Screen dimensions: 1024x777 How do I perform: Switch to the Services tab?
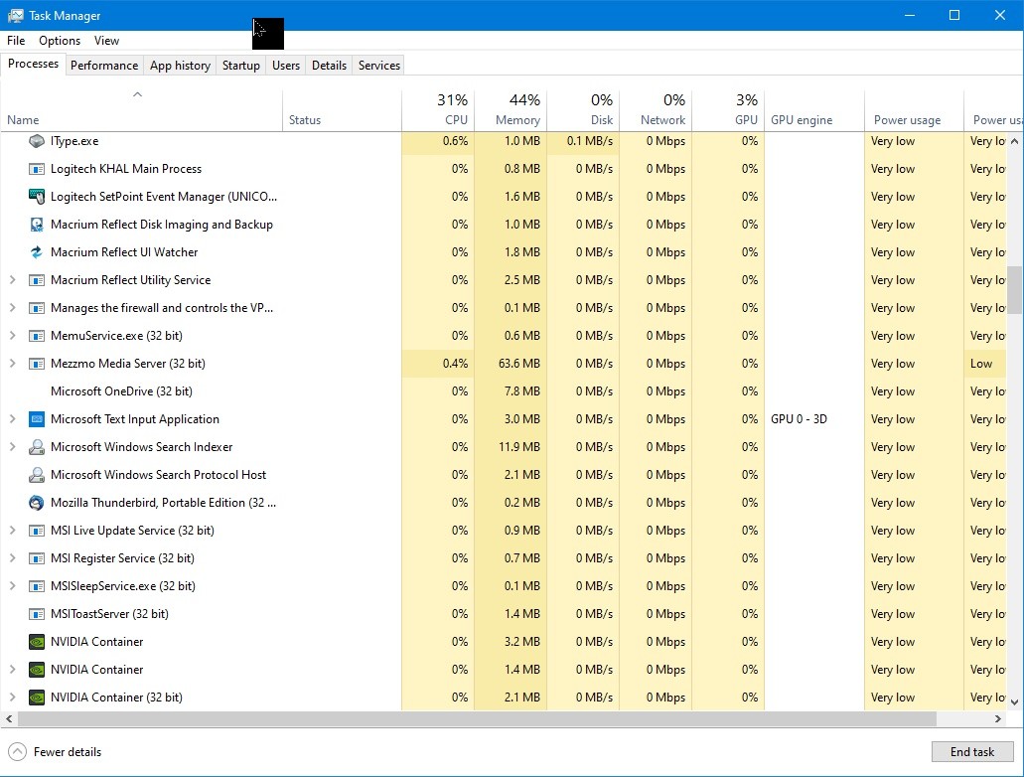(x=379, y=66)
